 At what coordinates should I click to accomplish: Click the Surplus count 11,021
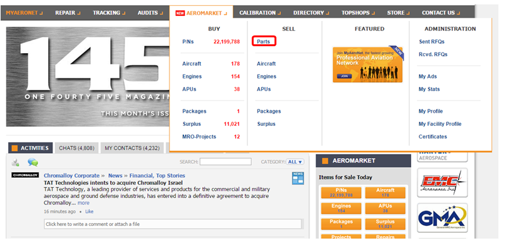(x=231, y=124)
